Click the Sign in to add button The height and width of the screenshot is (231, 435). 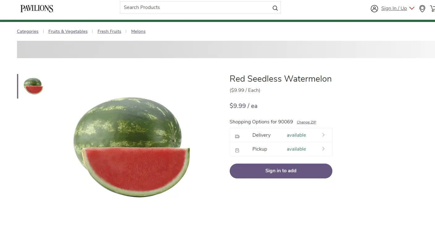(281, 171)
